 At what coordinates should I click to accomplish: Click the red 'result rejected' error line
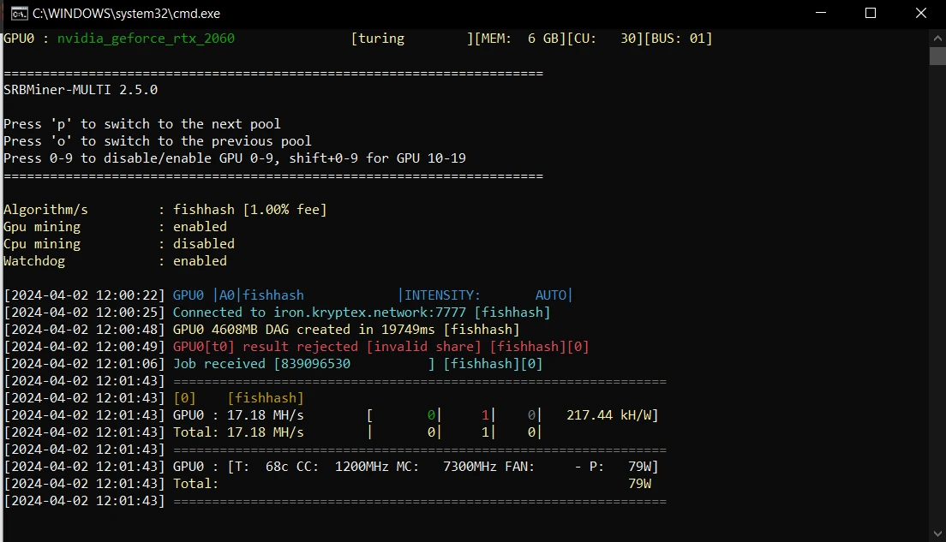(x=380, y=347)
